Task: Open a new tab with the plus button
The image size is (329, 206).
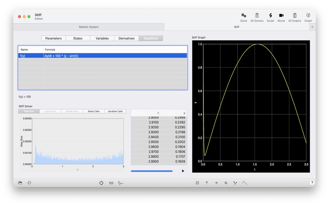Action: coord(312,27)
